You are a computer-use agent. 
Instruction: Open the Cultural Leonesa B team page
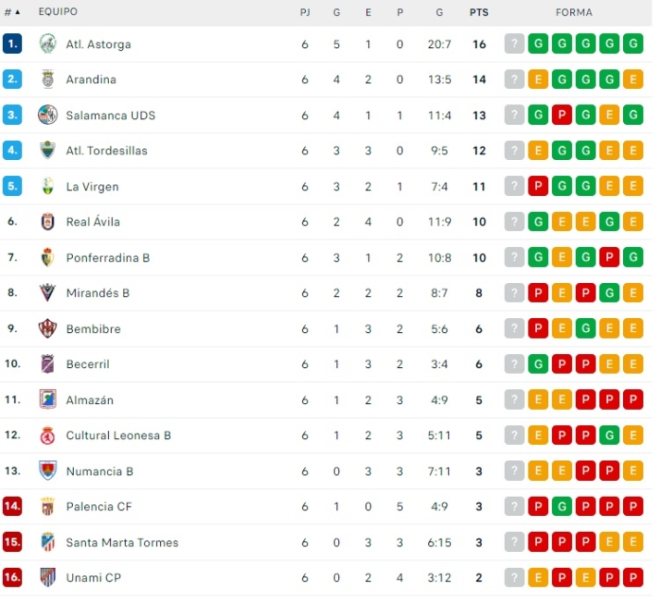(x=118, y=436)
